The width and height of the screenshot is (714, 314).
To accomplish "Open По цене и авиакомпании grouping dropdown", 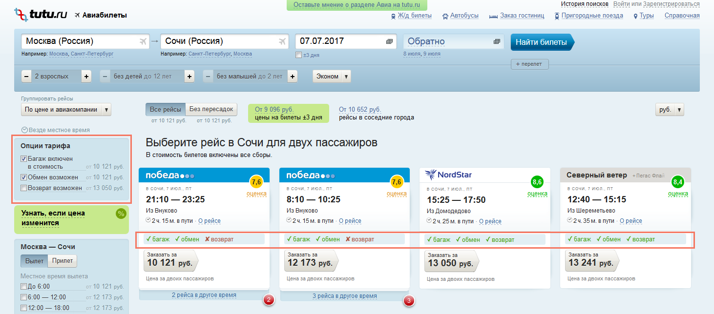I will coord(66,110).
